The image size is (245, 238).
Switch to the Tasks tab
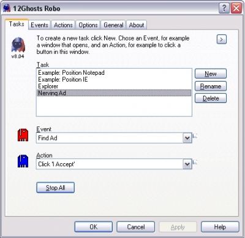click(x=17, y=25)
